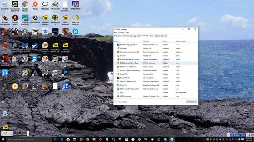Open Skype from the taskbar
Screen dimensions: 254x142
coord(165,139)
